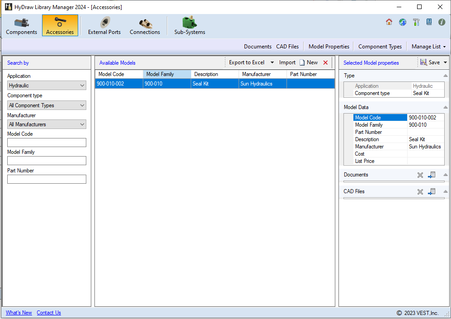Open the Manage List menu

[x=428, y=47]
